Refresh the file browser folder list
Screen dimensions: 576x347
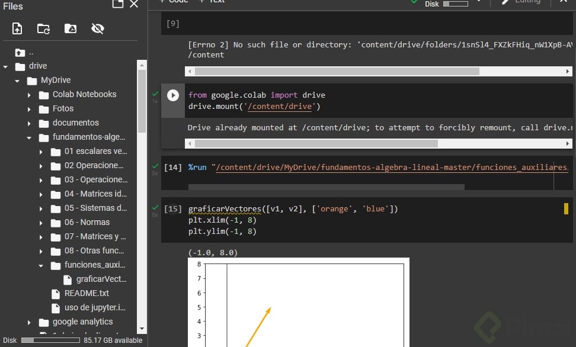[44, 28]
